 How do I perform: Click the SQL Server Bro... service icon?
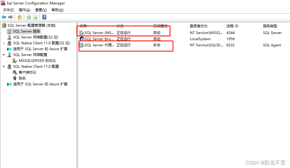click(x=81, y=39)
